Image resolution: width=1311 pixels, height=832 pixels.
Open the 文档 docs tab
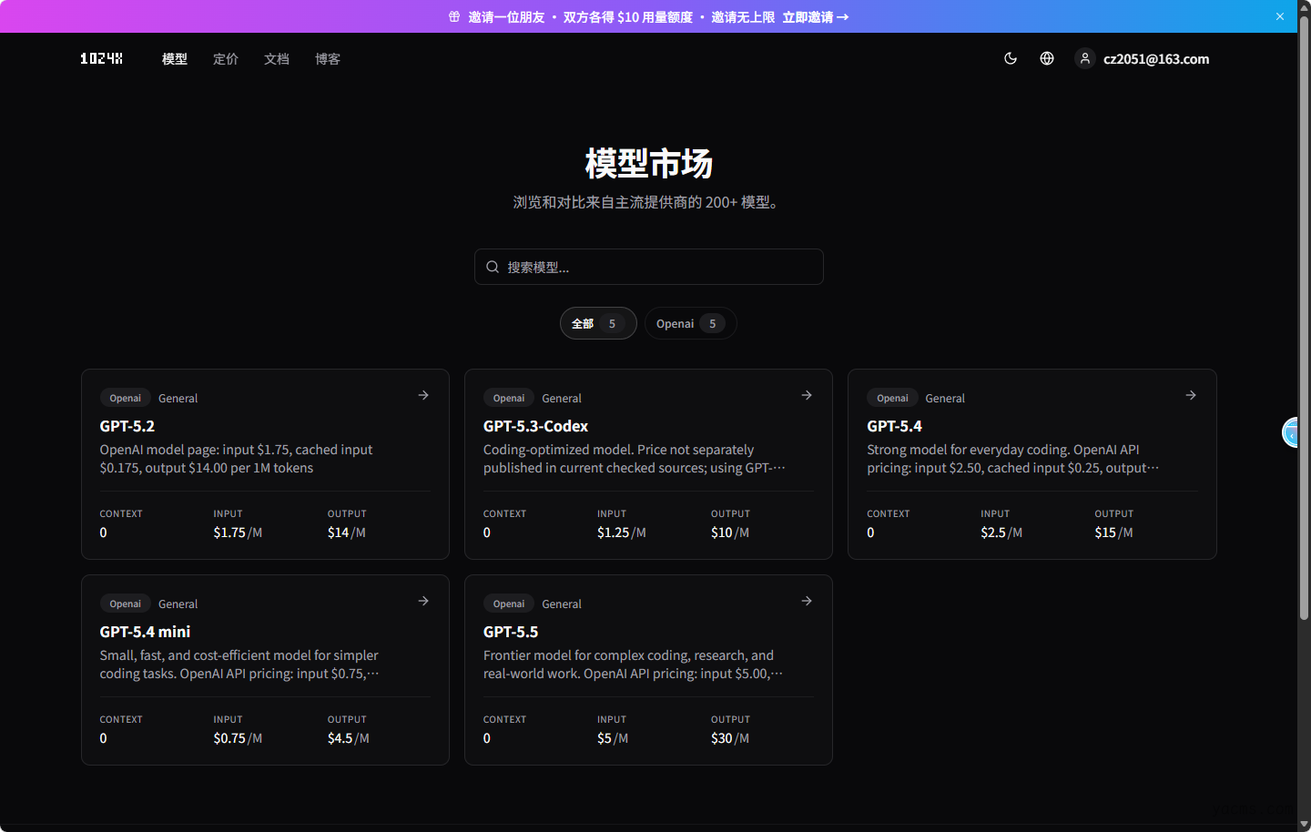277,59
